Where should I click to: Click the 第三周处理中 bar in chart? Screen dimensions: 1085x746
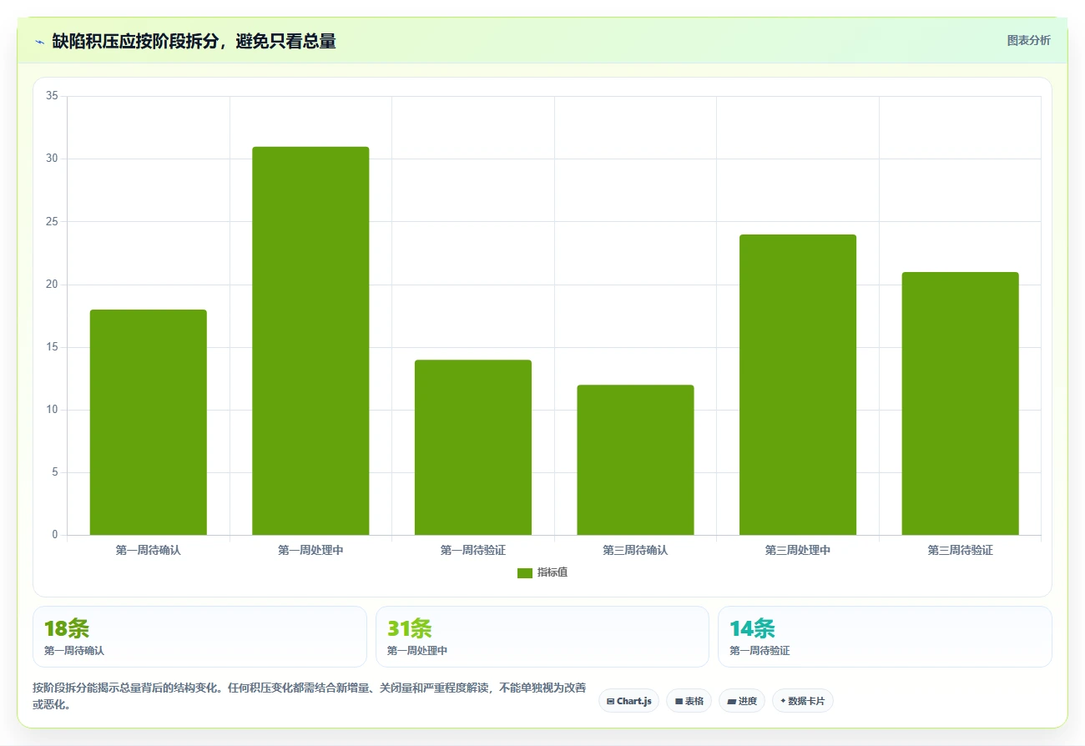coord(798,385)
